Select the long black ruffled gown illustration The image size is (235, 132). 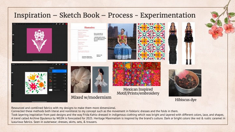pyautogui.click(x=173, y=43)
